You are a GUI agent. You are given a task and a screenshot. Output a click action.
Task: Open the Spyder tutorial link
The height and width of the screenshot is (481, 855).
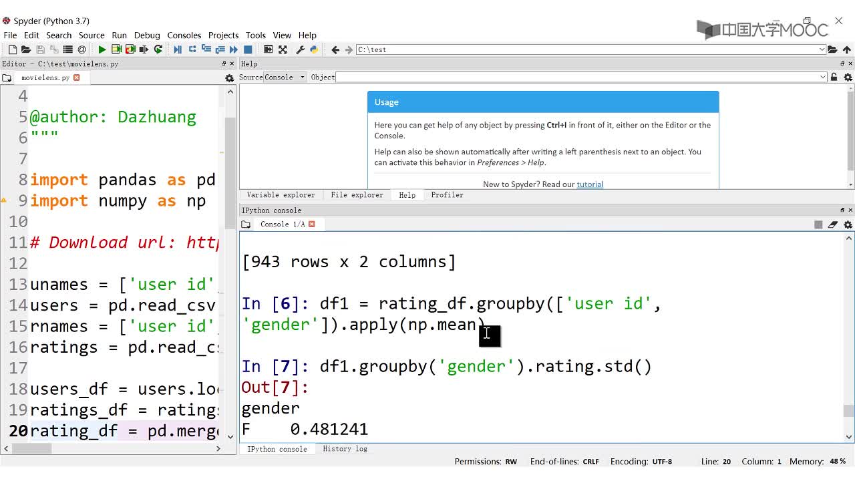590,184
